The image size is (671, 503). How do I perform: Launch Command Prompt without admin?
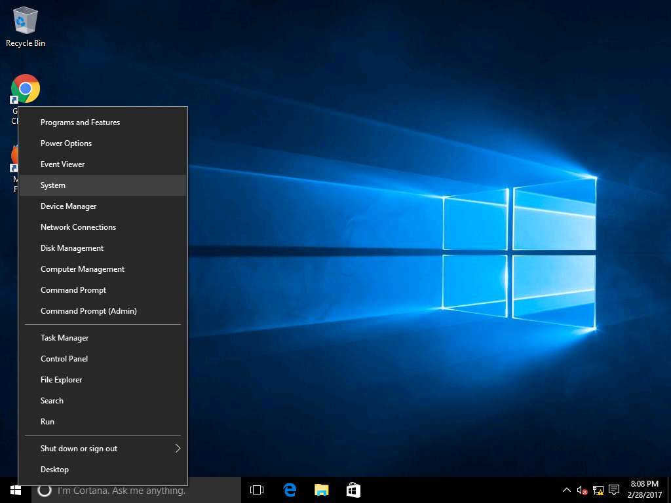[103, 290]
